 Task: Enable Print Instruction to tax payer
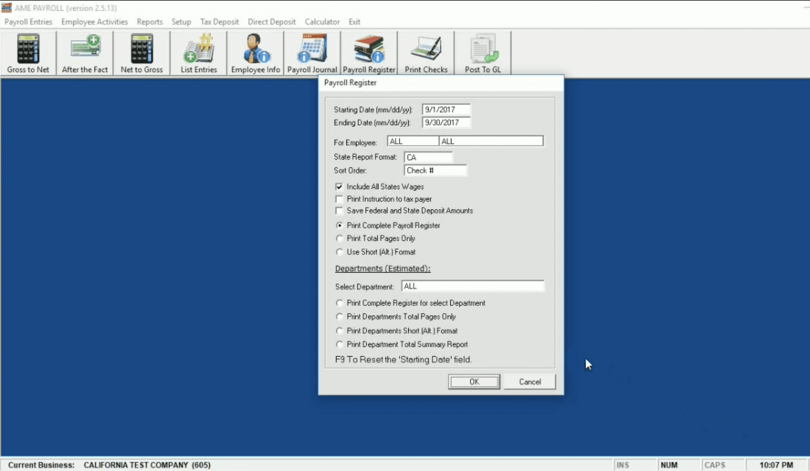pos(339,199)
